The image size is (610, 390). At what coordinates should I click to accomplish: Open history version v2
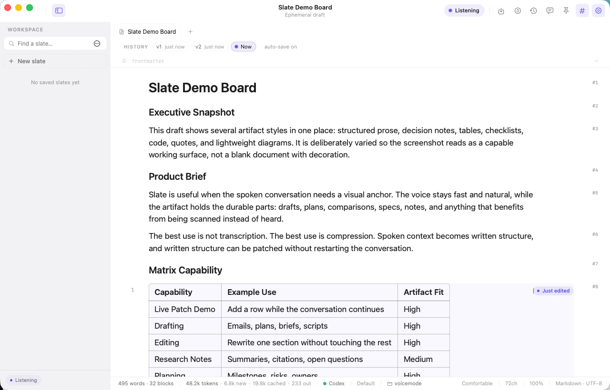tap(210, 47)
